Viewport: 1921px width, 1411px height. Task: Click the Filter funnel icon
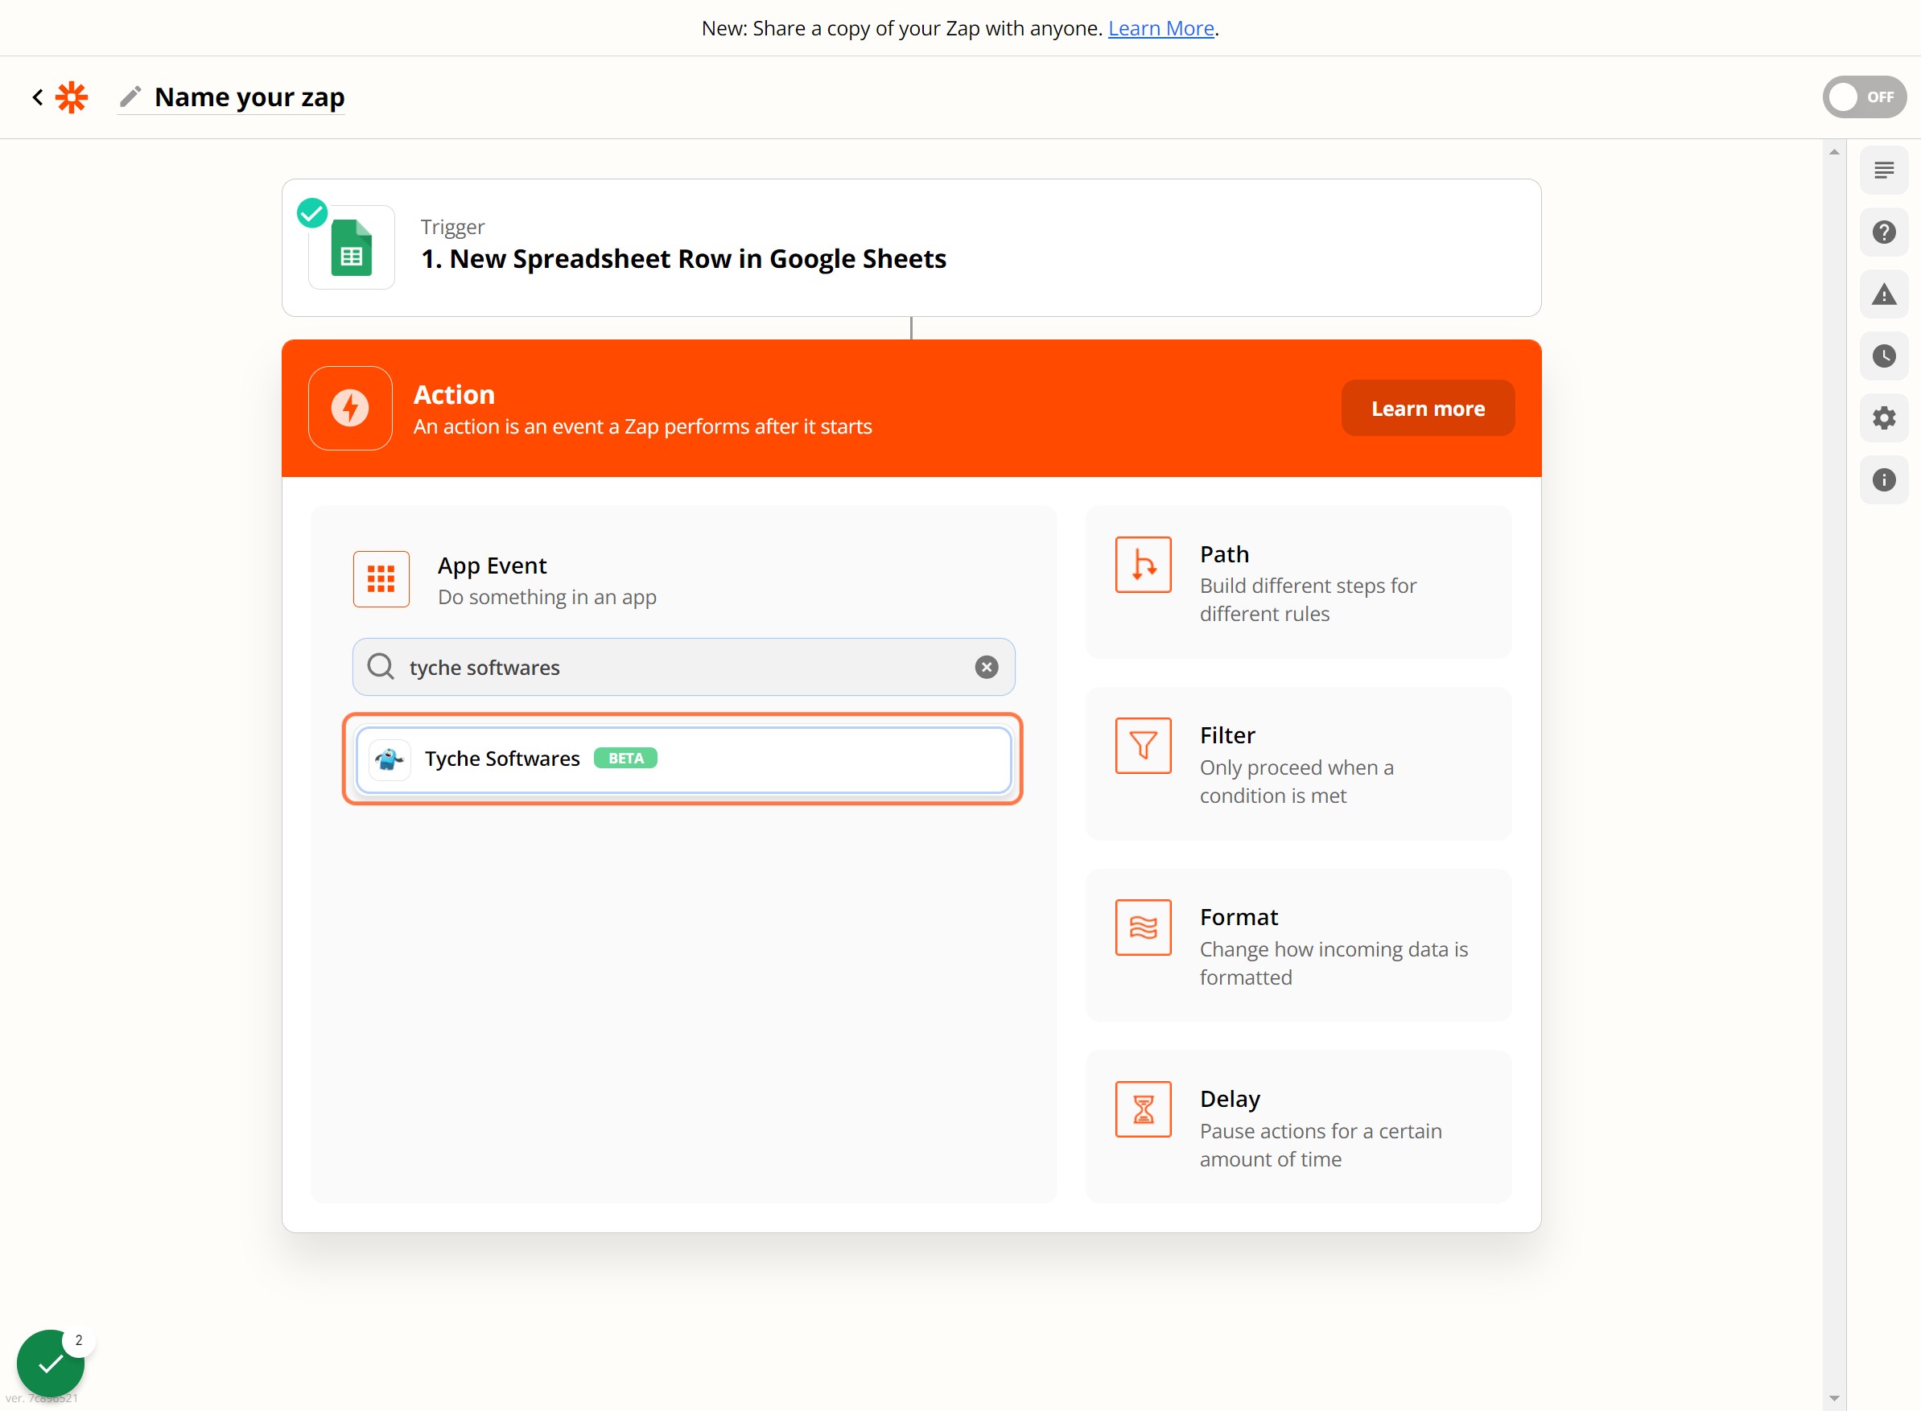click(1143, 746)
